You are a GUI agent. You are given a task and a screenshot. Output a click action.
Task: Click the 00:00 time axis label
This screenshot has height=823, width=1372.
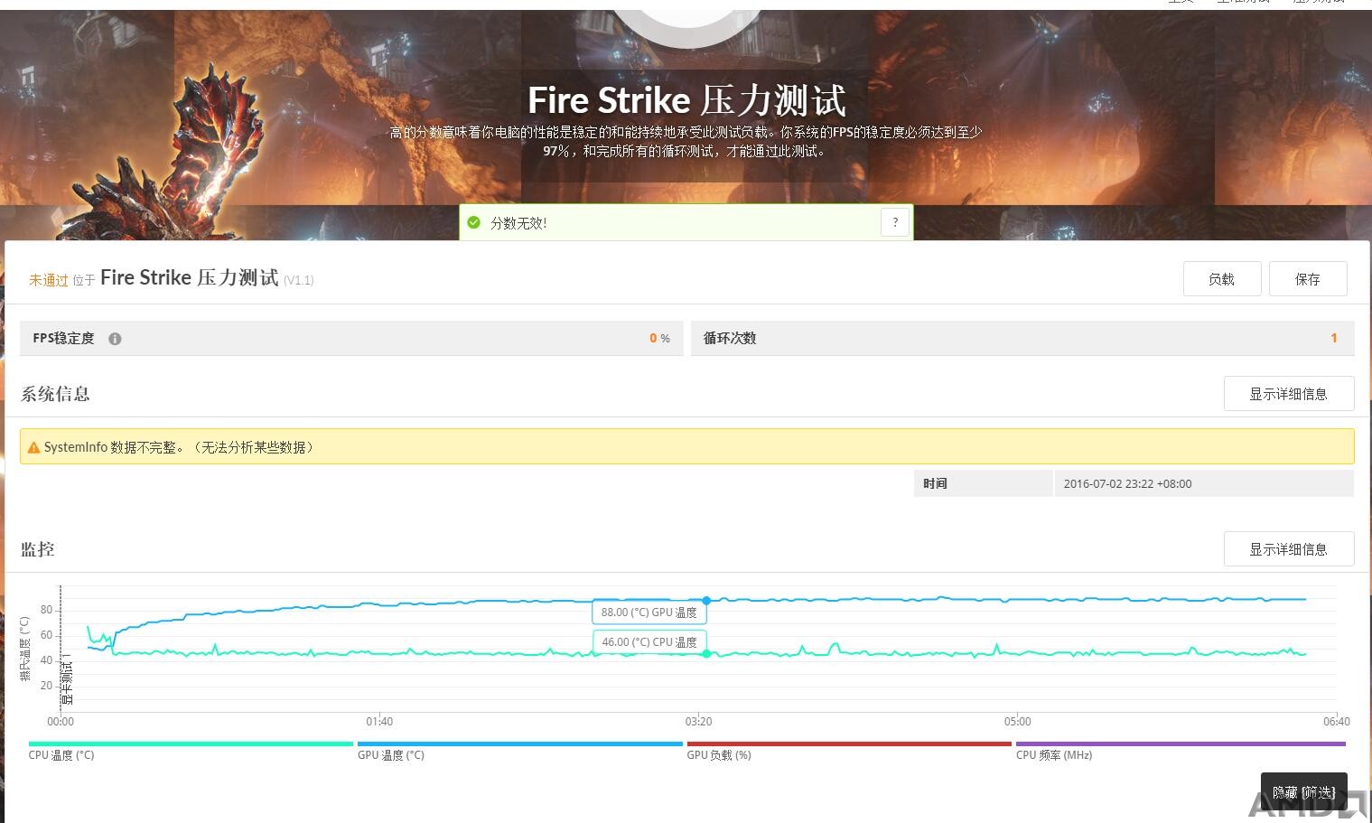tap(61, 722)
